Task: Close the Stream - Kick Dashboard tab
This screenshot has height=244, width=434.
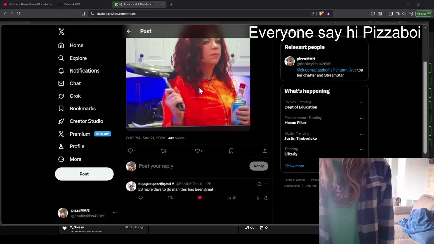Action: (163, 4)
